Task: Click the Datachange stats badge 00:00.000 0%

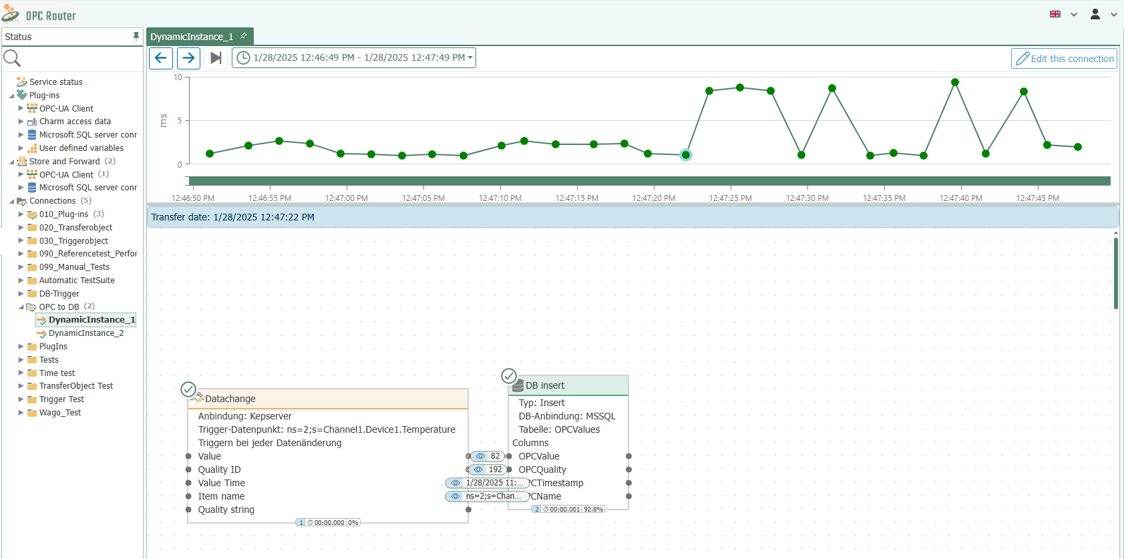Action: click(328, 522)
